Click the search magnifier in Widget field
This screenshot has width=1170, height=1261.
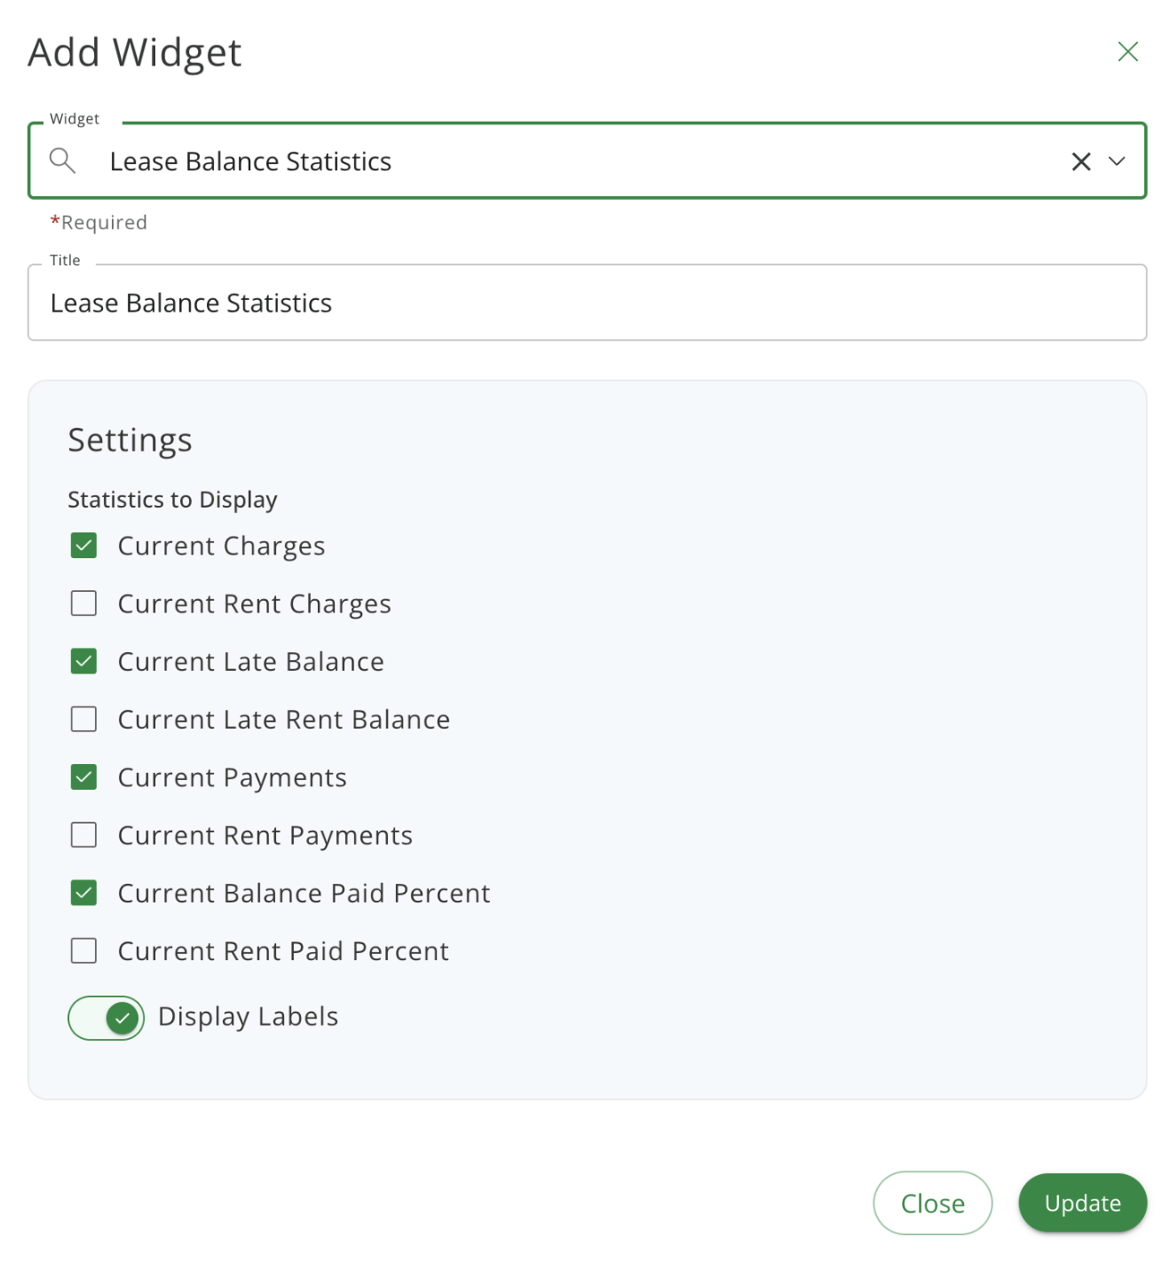63,161
